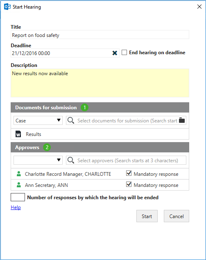
Task: Open the Help link
Action: pyautogui.click(x=16, y=207)
